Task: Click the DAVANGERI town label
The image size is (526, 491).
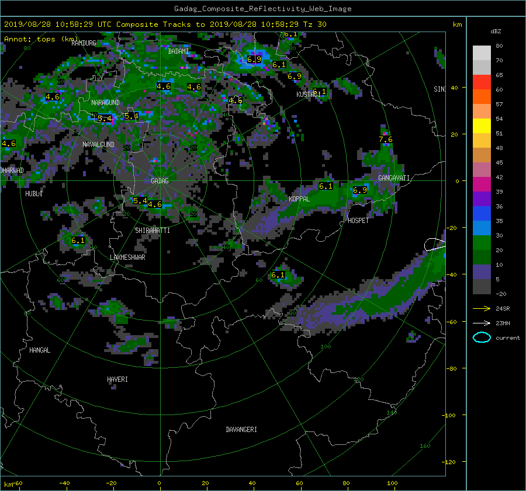Action: (x=241, y=430)
